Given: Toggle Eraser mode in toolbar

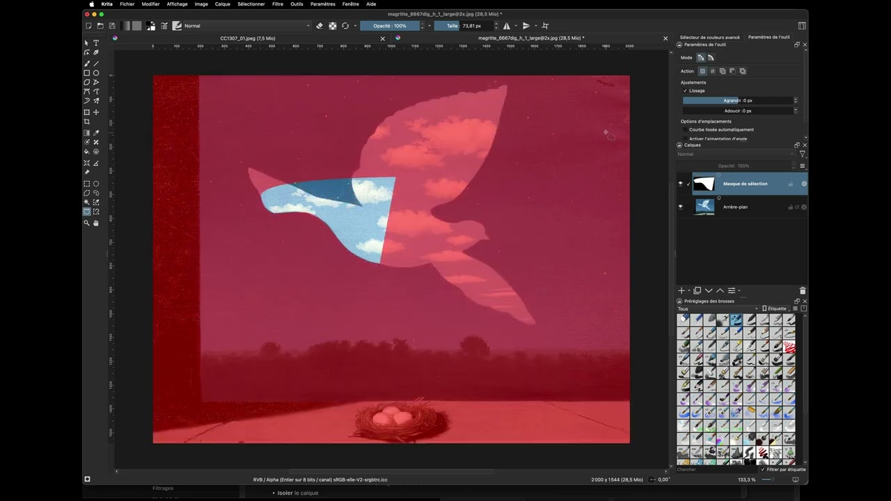Looking at the screenshot, I should click(x=320, y=26).
